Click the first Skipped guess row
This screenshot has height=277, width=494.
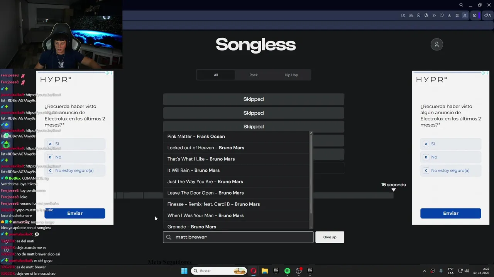[254, 99]
